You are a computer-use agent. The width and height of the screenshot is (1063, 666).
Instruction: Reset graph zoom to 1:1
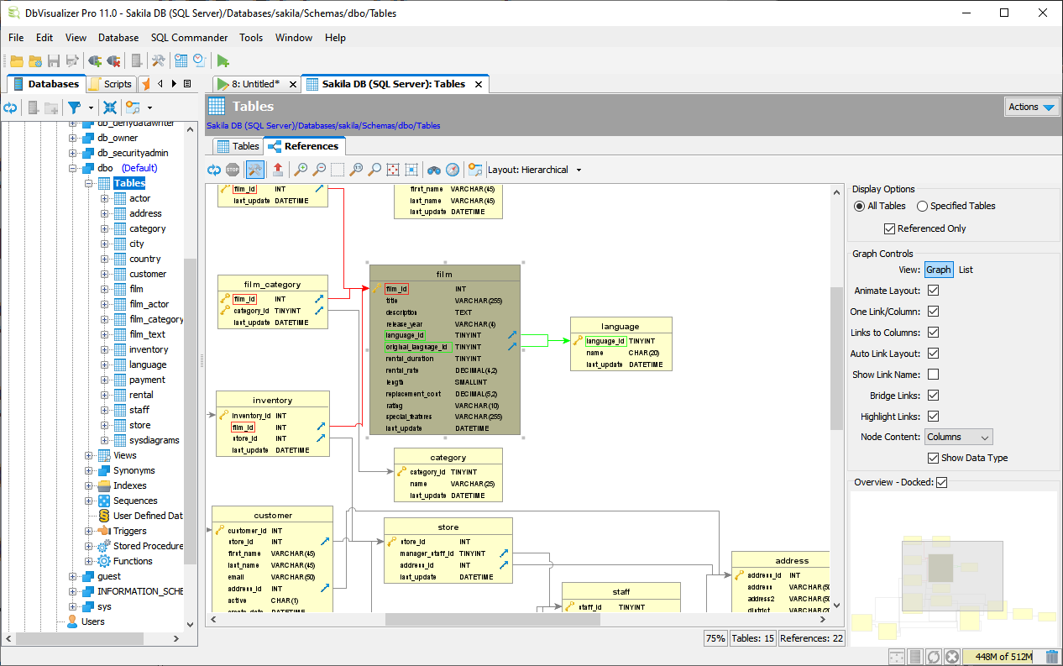[x=356, y=170]
